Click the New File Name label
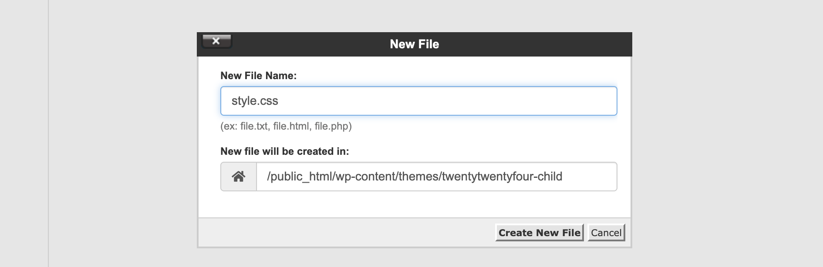This screenshot has height=267, width=823. tap(259, 75)
